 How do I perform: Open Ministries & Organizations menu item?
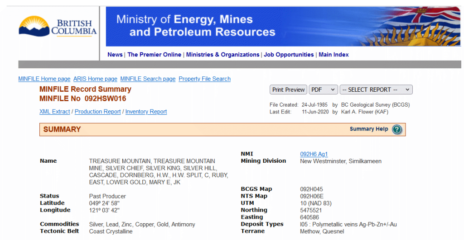(222, 55)
